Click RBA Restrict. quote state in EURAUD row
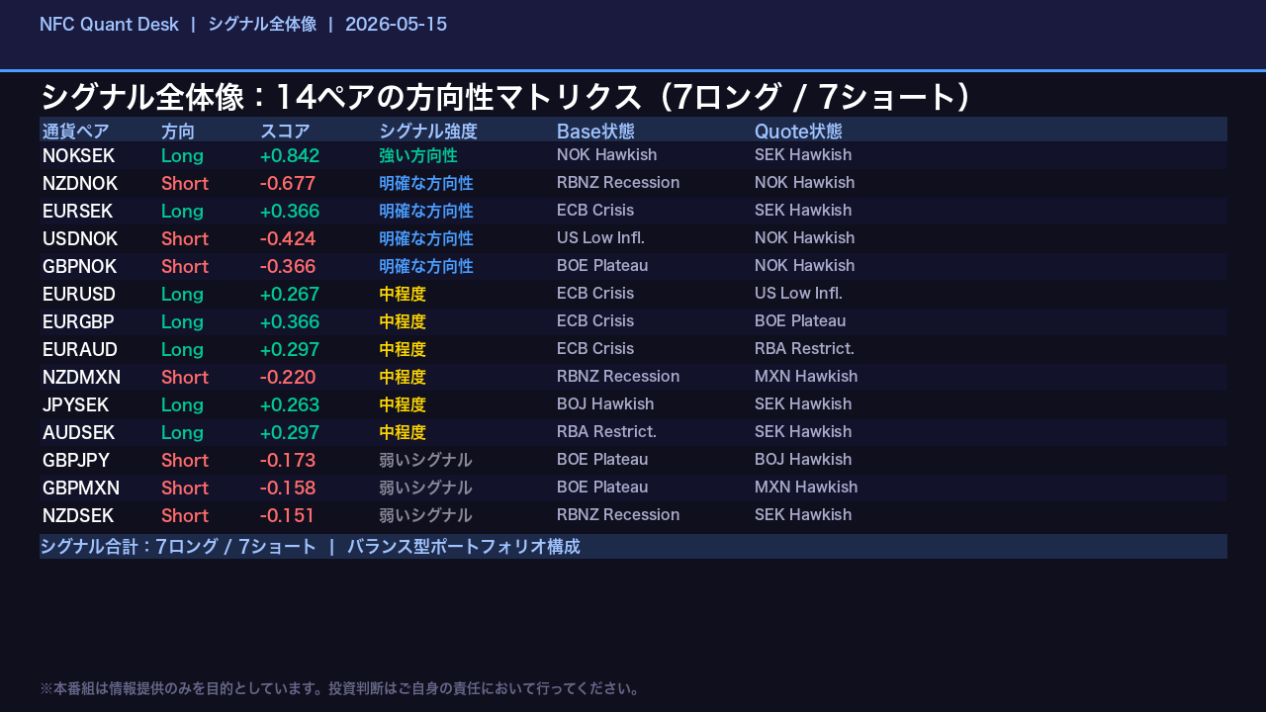1266x712 pixels. click(x=804, y=349)
